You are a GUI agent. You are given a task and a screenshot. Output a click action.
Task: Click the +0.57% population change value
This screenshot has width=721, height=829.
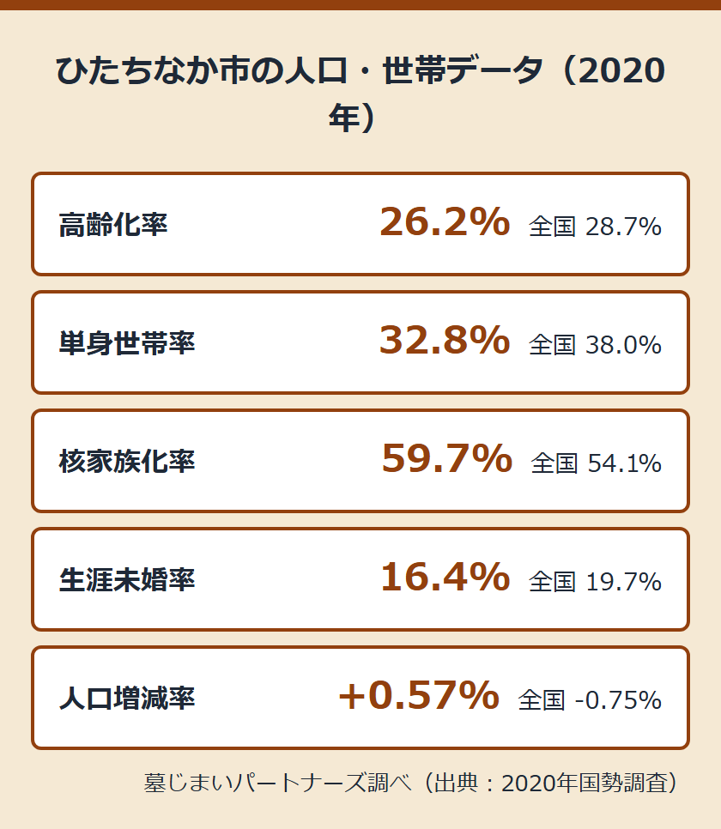[419, 695]
